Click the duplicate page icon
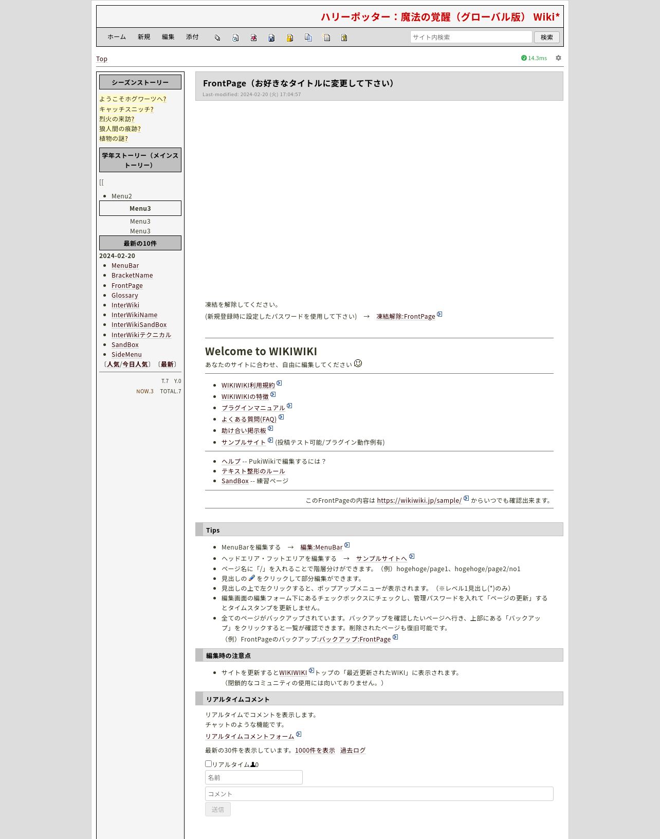660x839 pixels. coord(308,38)
